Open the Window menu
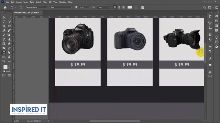 coord(63,2)
